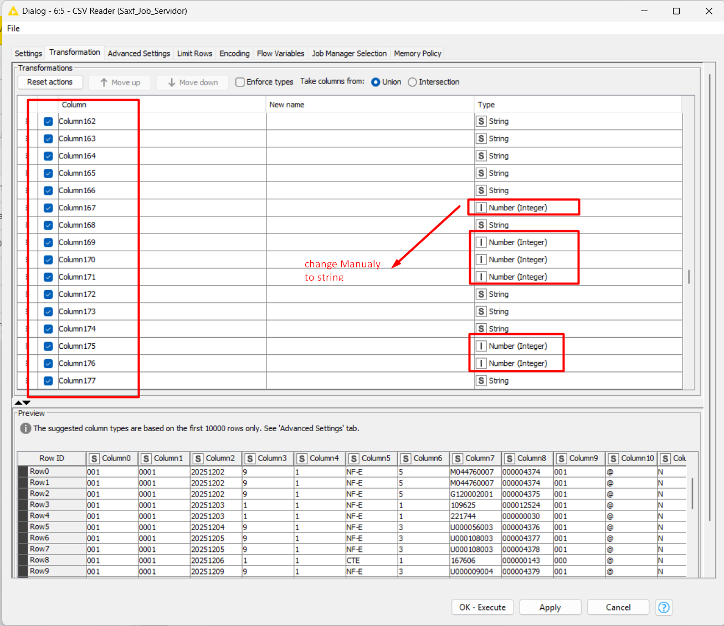This screenshot has width=724, height=626.
Task: Select the Intersection radio button
Action: coord(412,82)
